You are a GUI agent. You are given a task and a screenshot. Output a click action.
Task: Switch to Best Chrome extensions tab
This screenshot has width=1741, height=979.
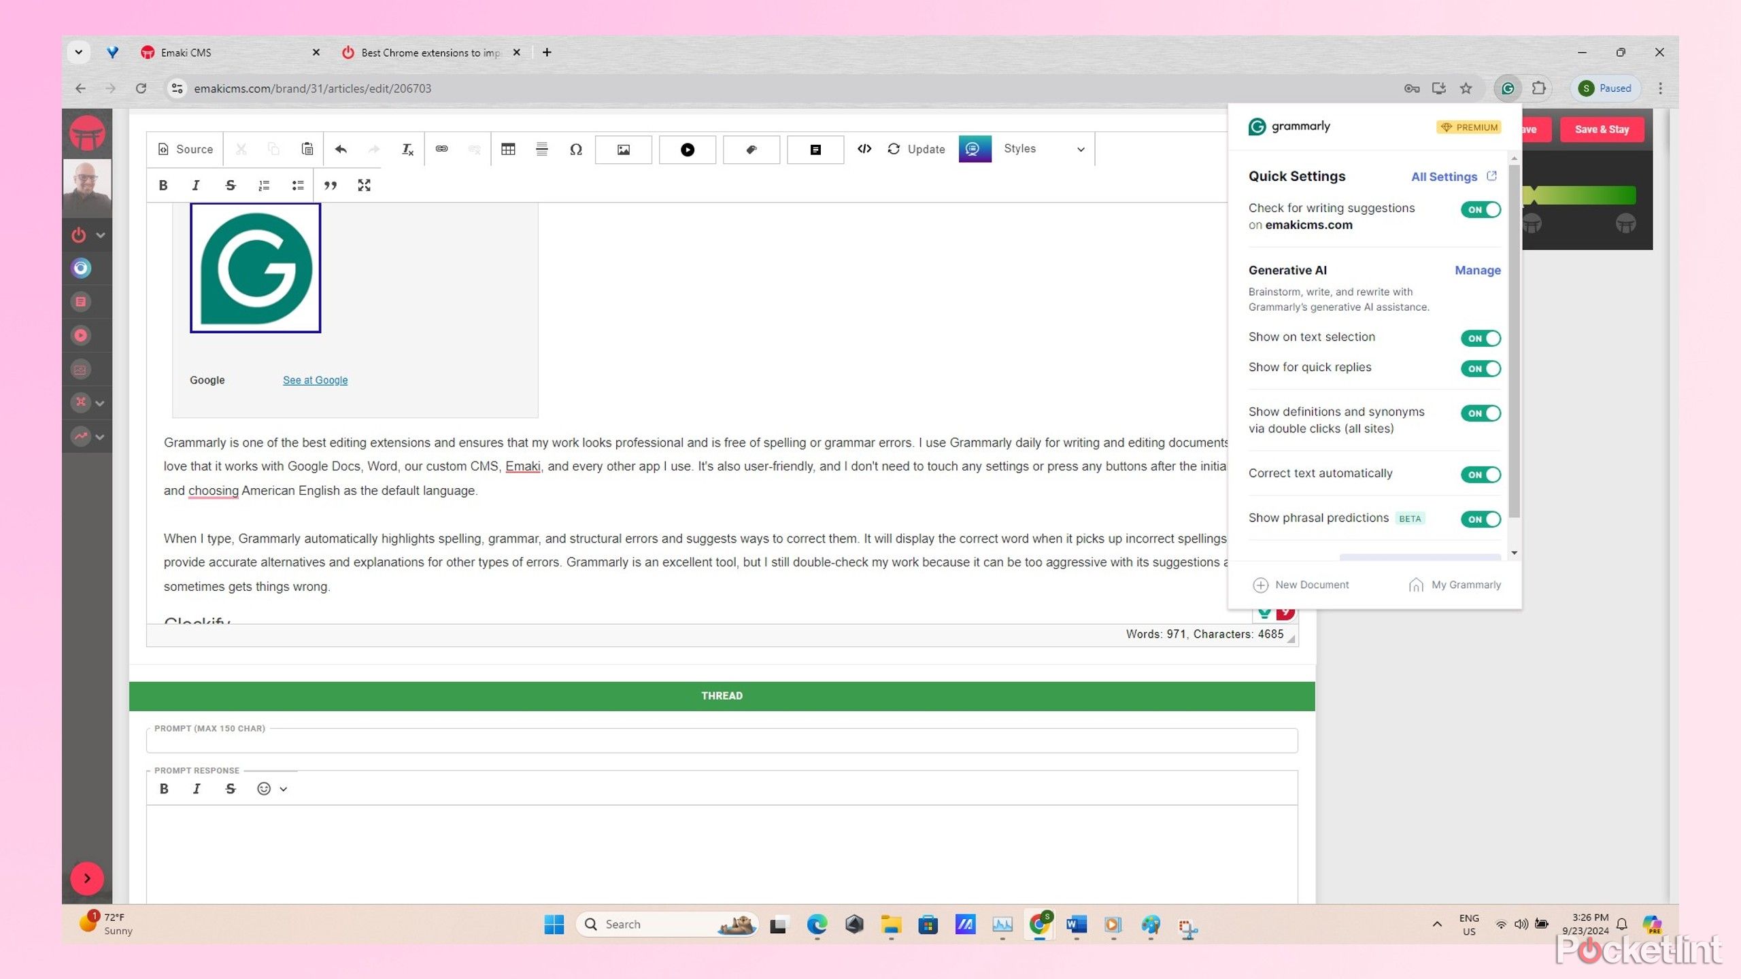(430, 52)
